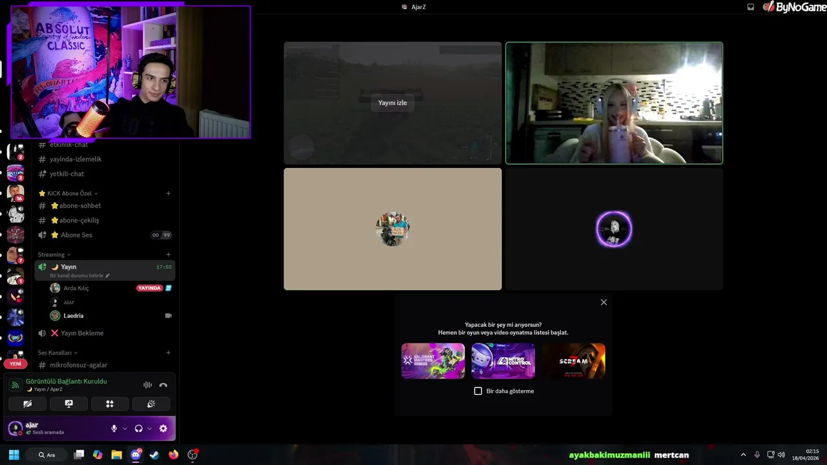
Task: Show hidden system tray icons
Action: click(743, 455)
